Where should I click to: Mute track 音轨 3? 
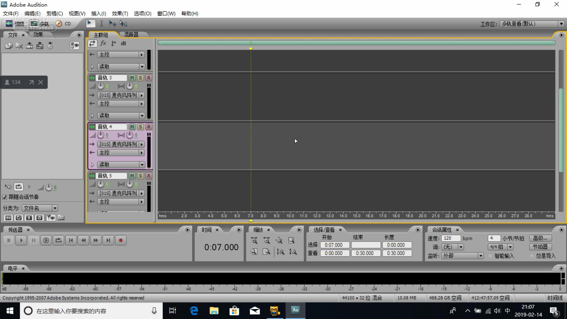pos(132,78)
